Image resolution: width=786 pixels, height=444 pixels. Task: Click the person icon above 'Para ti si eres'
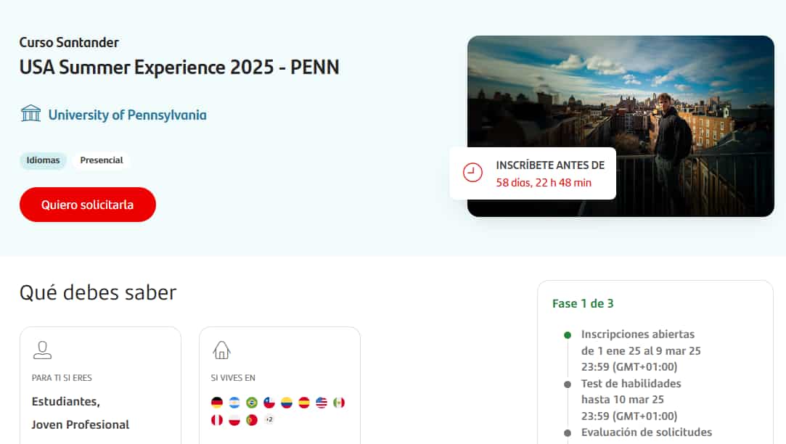point(42,350)
